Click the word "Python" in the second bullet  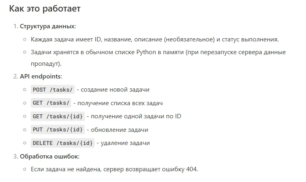[x=146, y=52]
